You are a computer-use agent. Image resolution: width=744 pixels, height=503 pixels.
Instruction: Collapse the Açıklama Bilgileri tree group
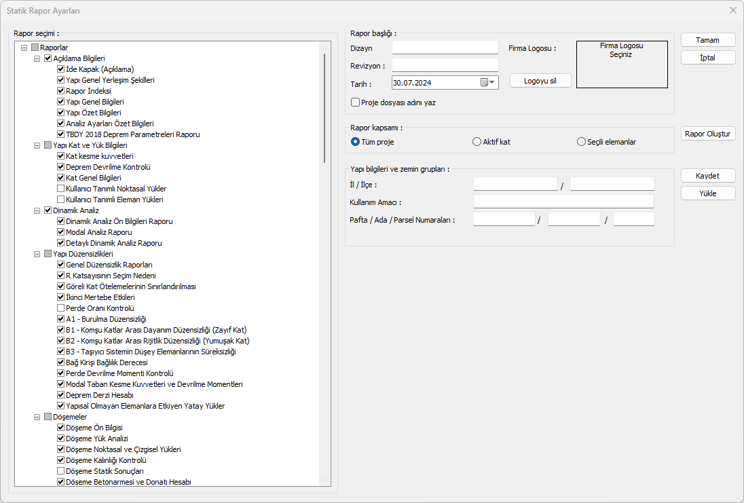(x=37, y=58)
